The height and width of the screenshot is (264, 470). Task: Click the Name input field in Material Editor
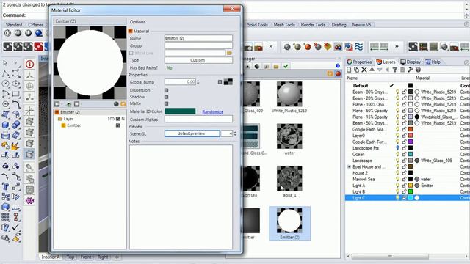(x=198, y=38)
